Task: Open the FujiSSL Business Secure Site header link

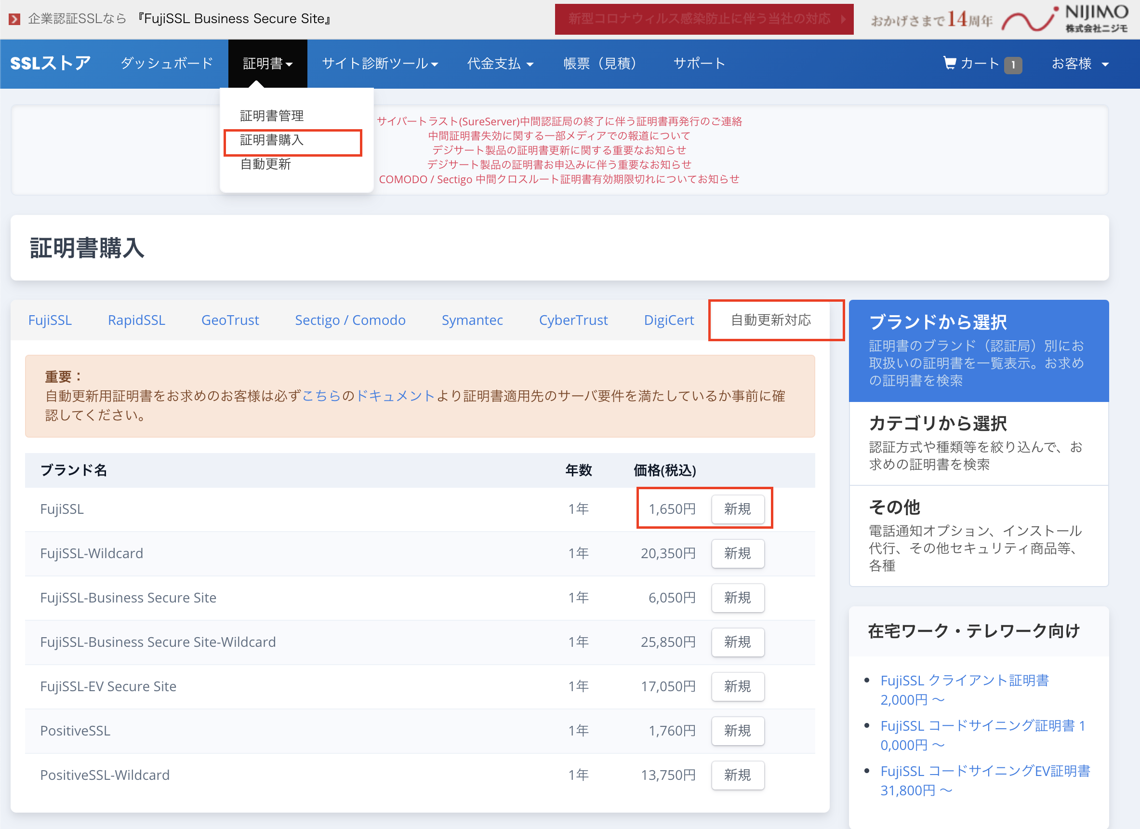Action: point(235,19)
